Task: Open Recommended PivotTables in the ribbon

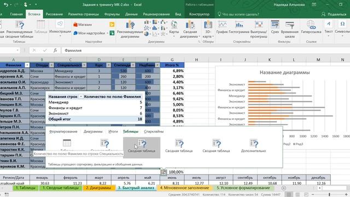Action: point(19,29)
